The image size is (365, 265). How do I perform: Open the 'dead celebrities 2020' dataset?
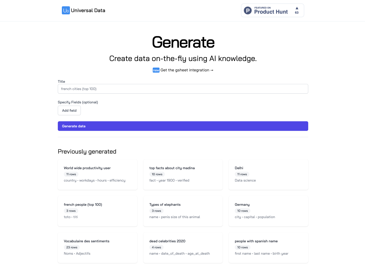tap(183, 248)
